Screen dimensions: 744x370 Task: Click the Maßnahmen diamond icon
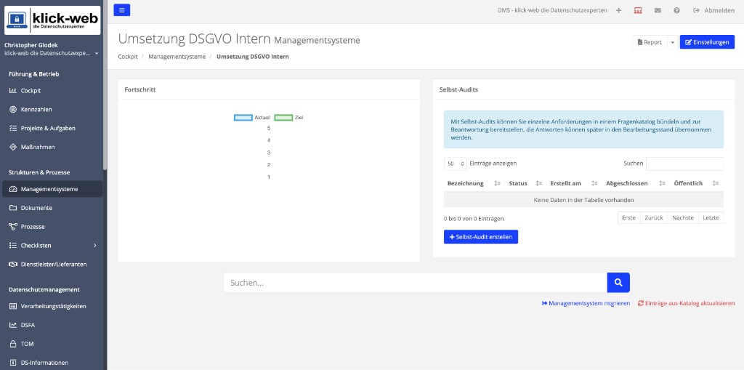pyautogui.click(x=13, y=148)
